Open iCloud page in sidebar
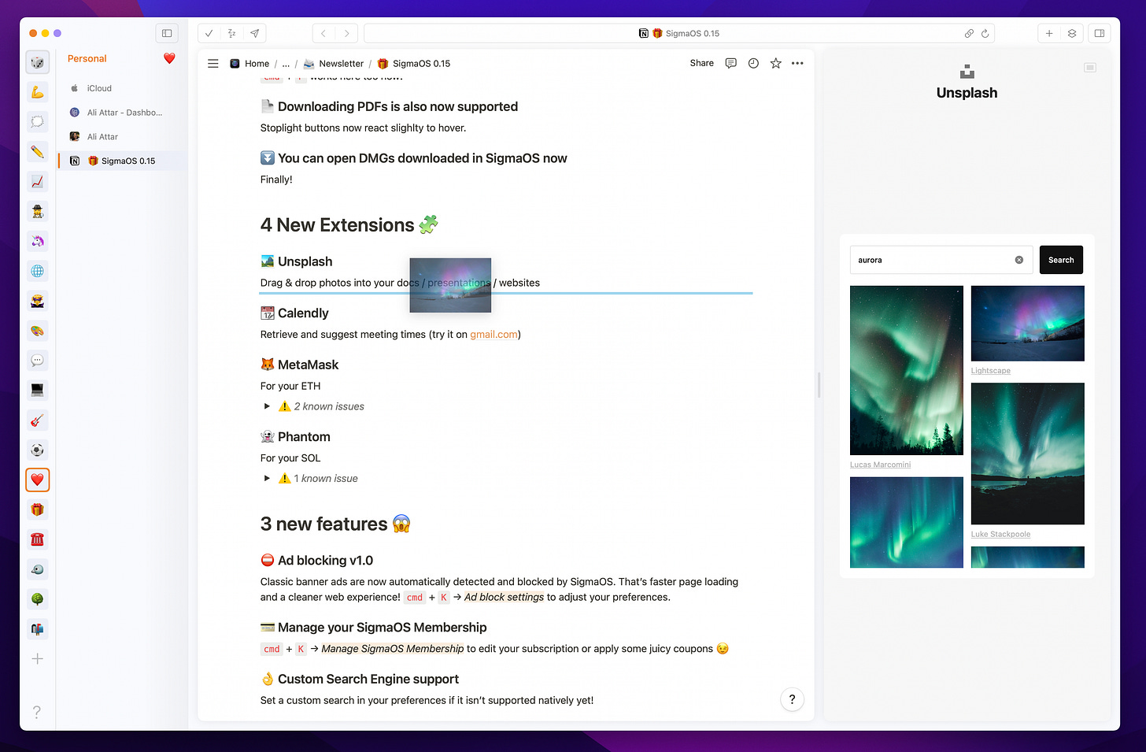The width and height of the screenshot is (1146, 752). click(x=123, y=88)
